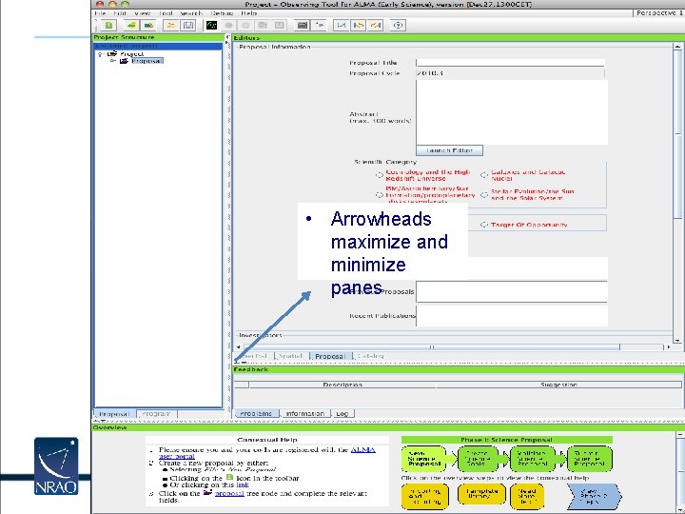Select ISM/Astrochemistry/Star formation category
Viewport: 685px width, 514px height.
[x=380, y=195]
